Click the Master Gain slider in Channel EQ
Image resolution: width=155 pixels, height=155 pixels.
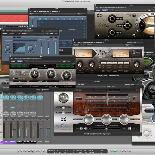tap(32, 24)
